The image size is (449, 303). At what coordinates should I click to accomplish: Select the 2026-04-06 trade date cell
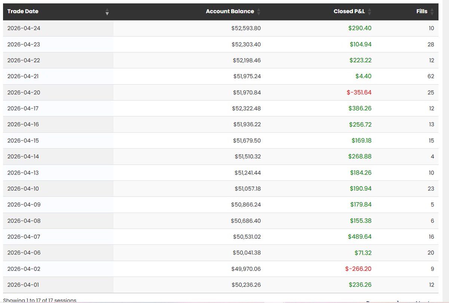click(x=58, y=253)
